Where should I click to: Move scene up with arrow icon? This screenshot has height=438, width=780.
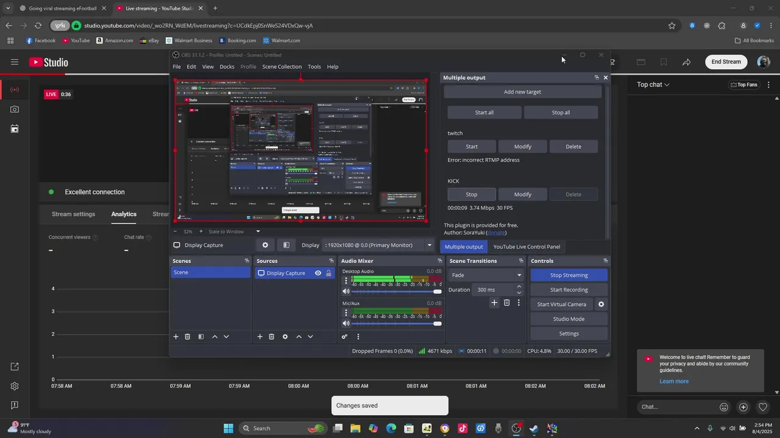[x=214, y=336]
